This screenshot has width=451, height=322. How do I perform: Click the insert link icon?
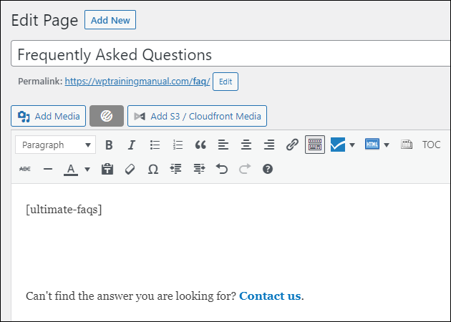pyautogui.click(x=292, y=145)
